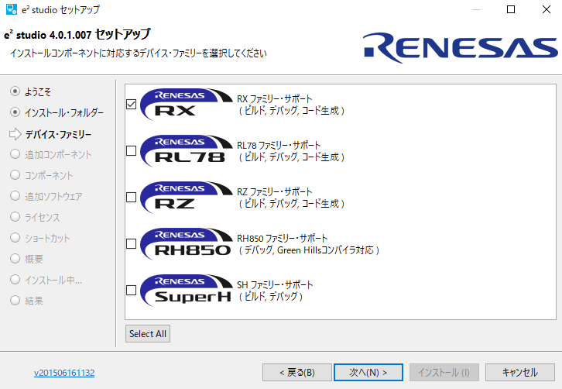
Task: Select the インストール中... step radio button
Action: (x=15, y=280)
